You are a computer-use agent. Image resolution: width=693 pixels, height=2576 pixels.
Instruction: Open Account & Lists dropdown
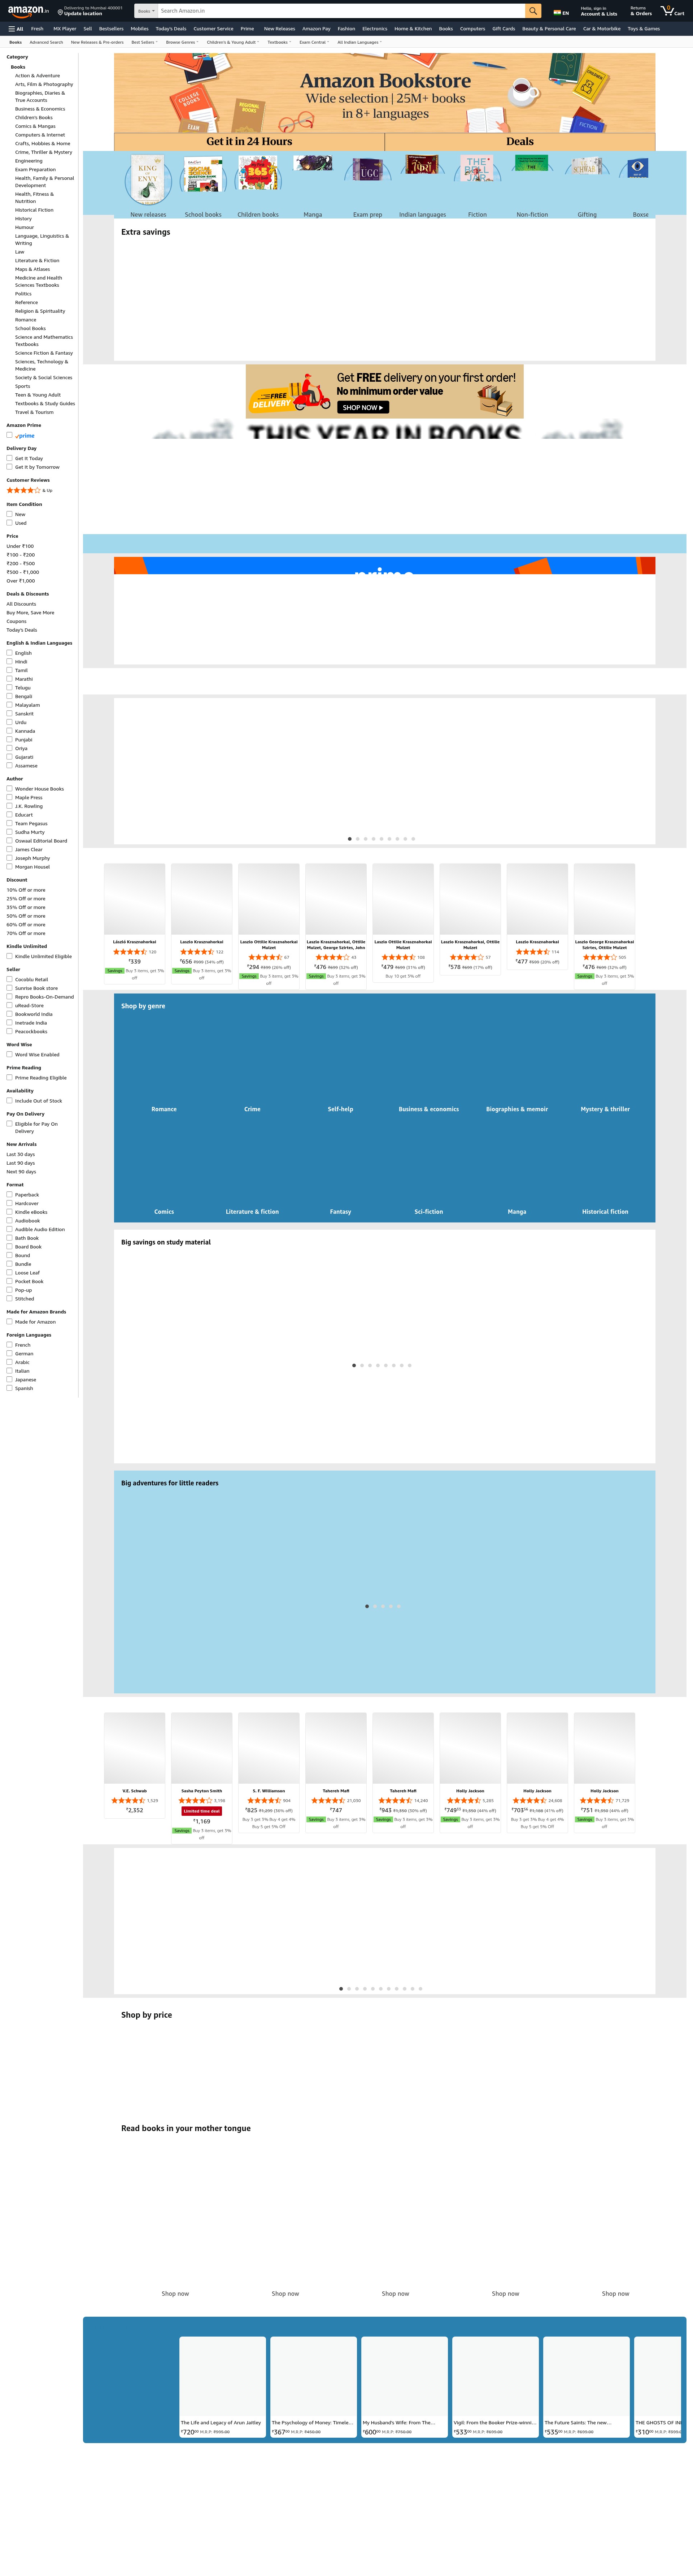click(x=599, y=11)
